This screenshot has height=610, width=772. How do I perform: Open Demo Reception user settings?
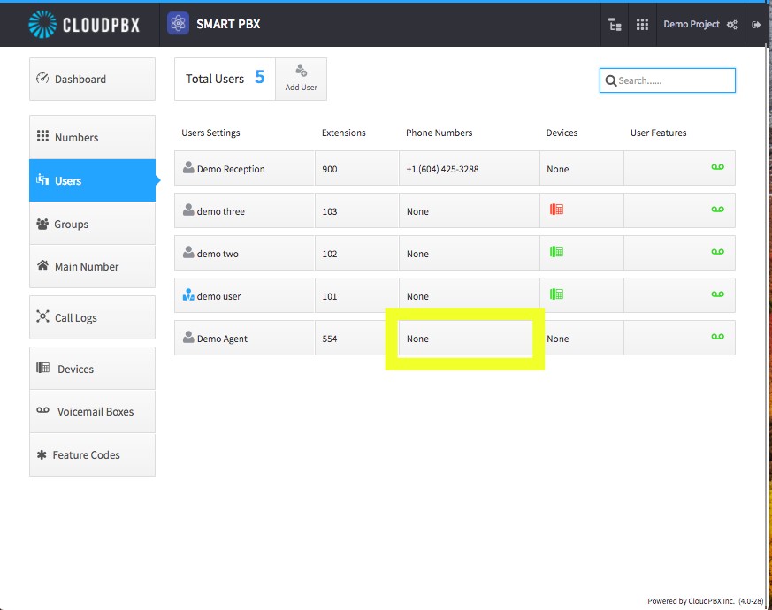(245, 168)
